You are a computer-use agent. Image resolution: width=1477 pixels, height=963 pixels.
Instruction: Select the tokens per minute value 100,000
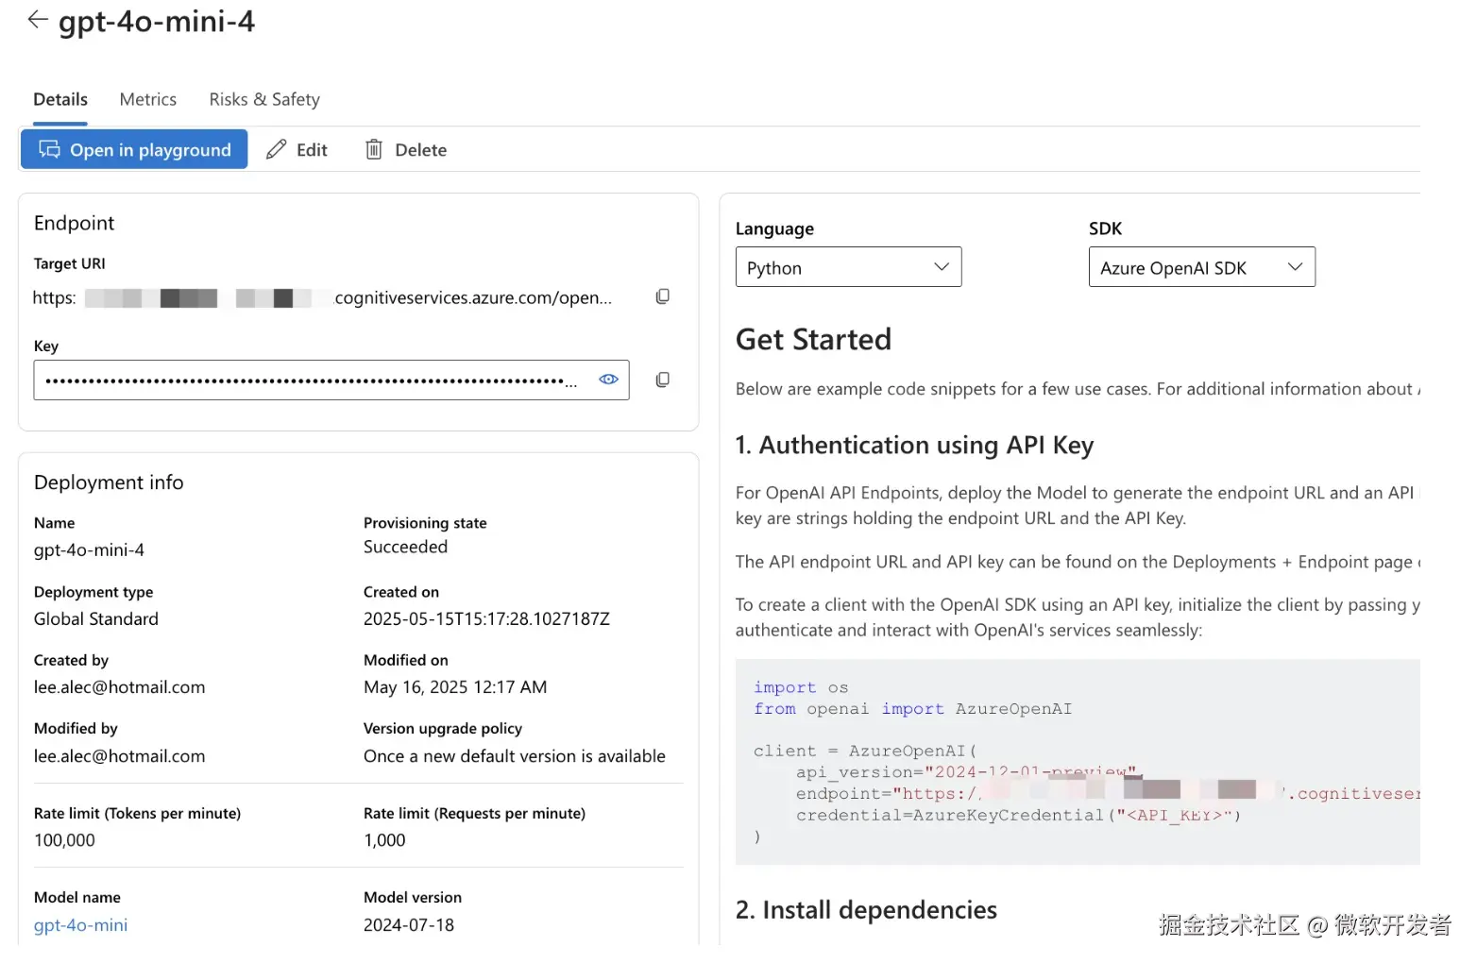pyautogui.click(x=64, y=840)
